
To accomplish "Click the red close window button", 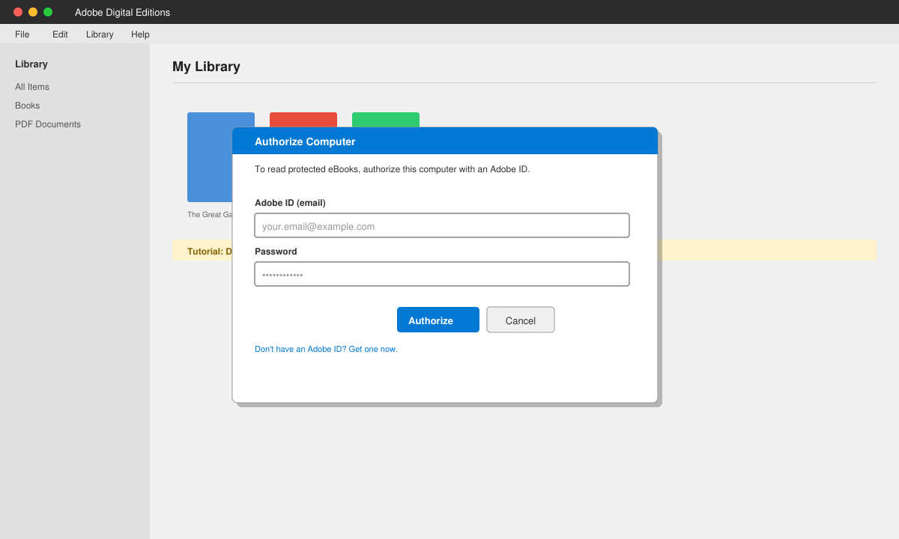I will click(x=18, y=12).
